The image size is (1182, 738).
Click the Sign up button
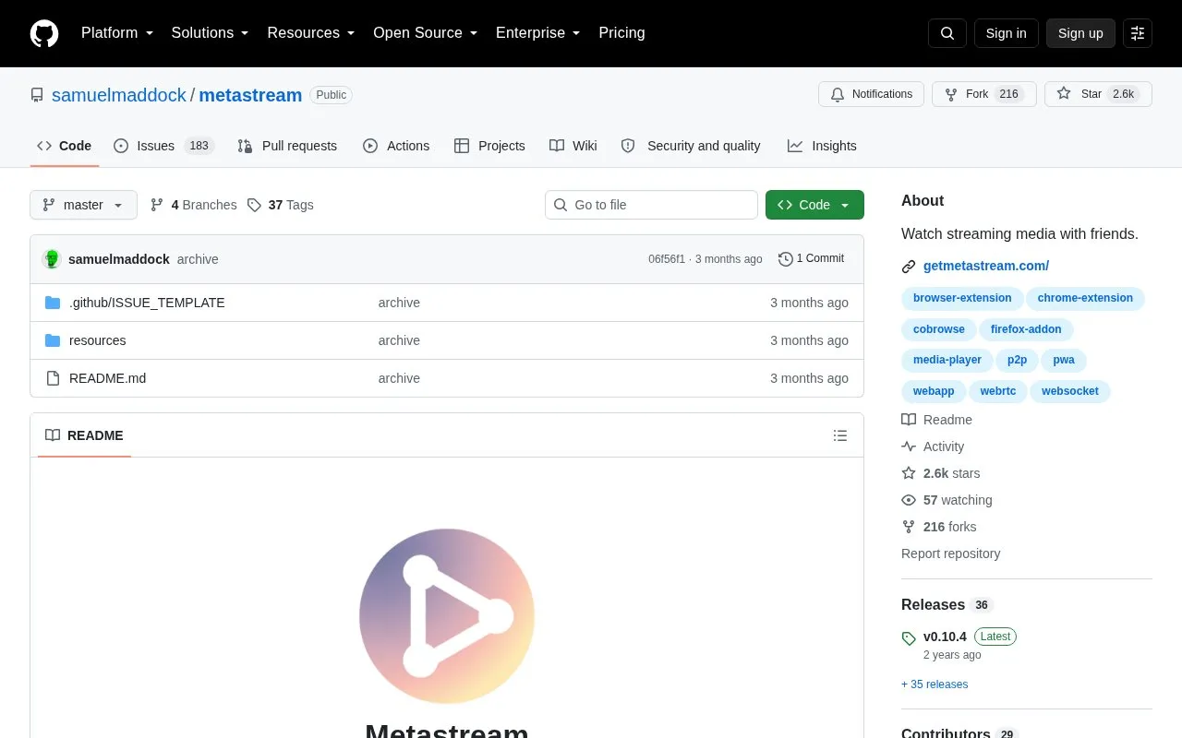[1080, 33]
